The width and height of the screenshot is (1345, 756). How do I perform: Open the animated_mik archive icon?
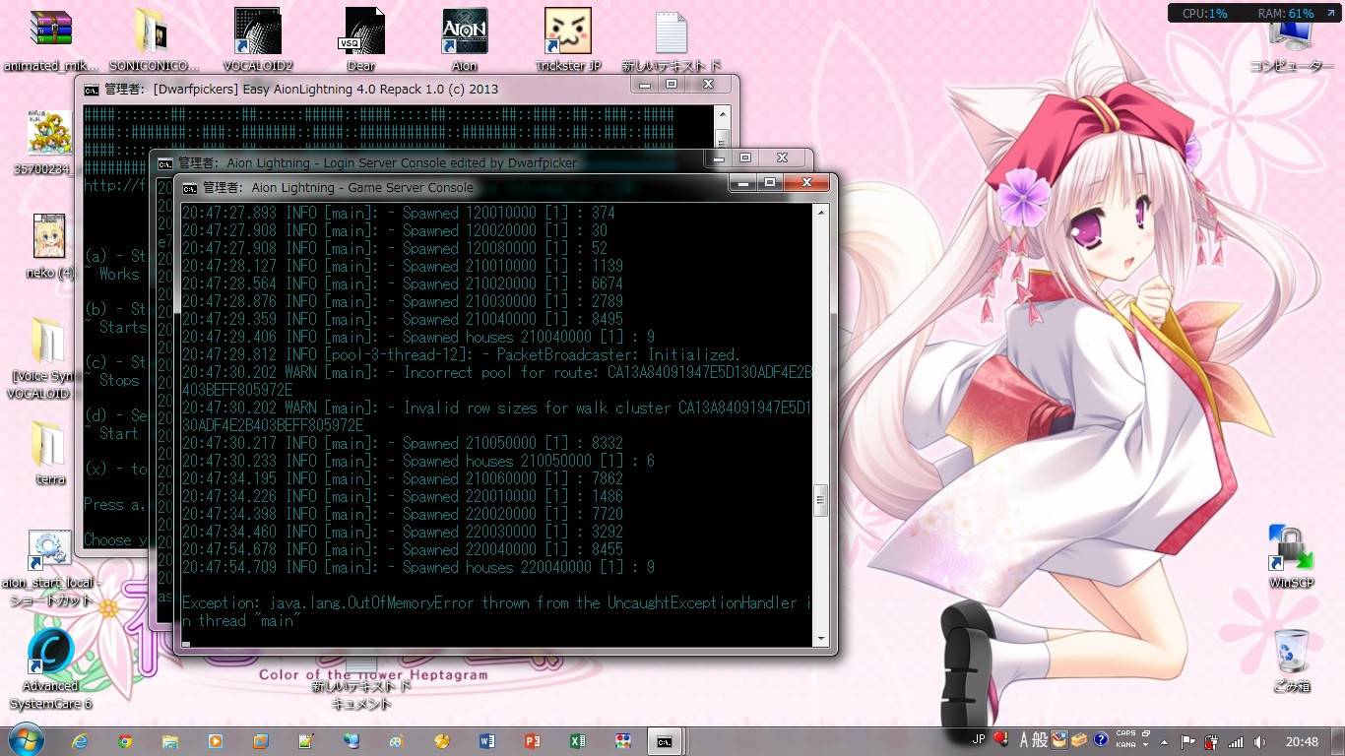point(50,39)
